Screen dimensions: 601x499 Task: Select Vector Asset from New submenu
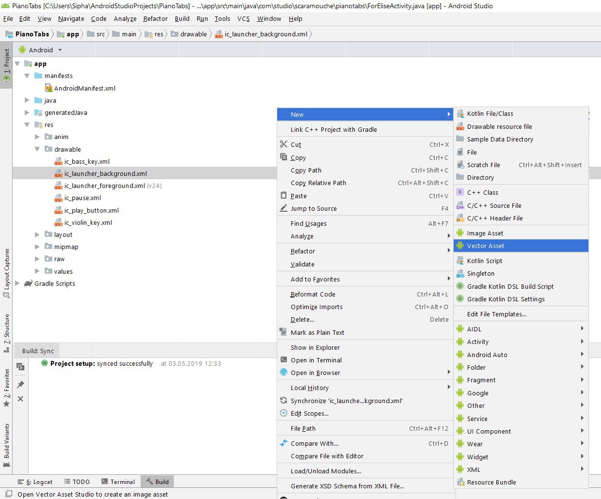521,246
